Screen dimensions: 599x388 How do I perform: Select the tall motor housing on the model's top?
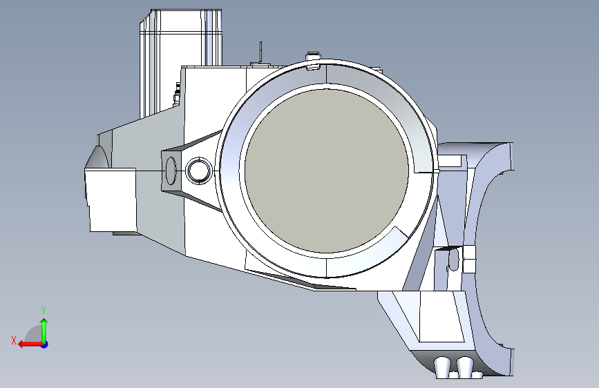[x=180, y=64]
